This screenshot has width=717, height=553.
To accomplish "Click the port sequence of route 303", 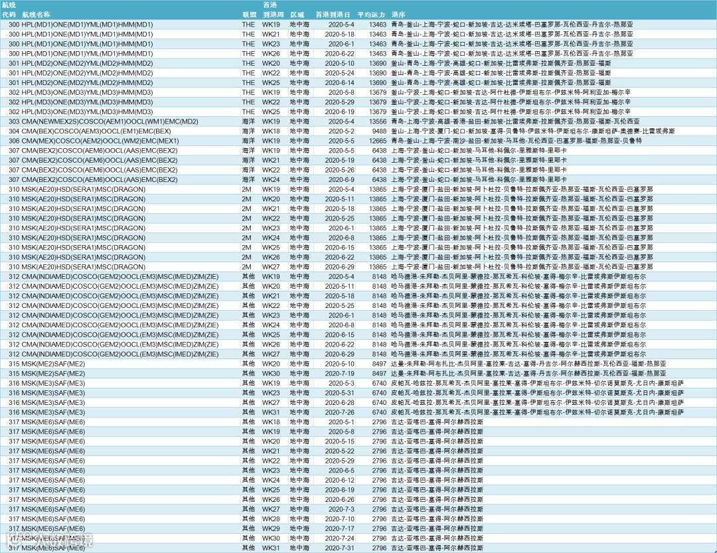I will (x=515, y=121).
